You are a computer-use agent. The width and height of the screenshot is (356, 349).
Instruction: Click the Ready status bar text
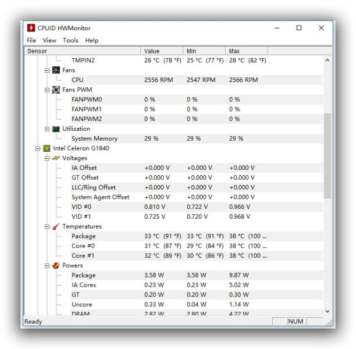[x=33, y=322]
